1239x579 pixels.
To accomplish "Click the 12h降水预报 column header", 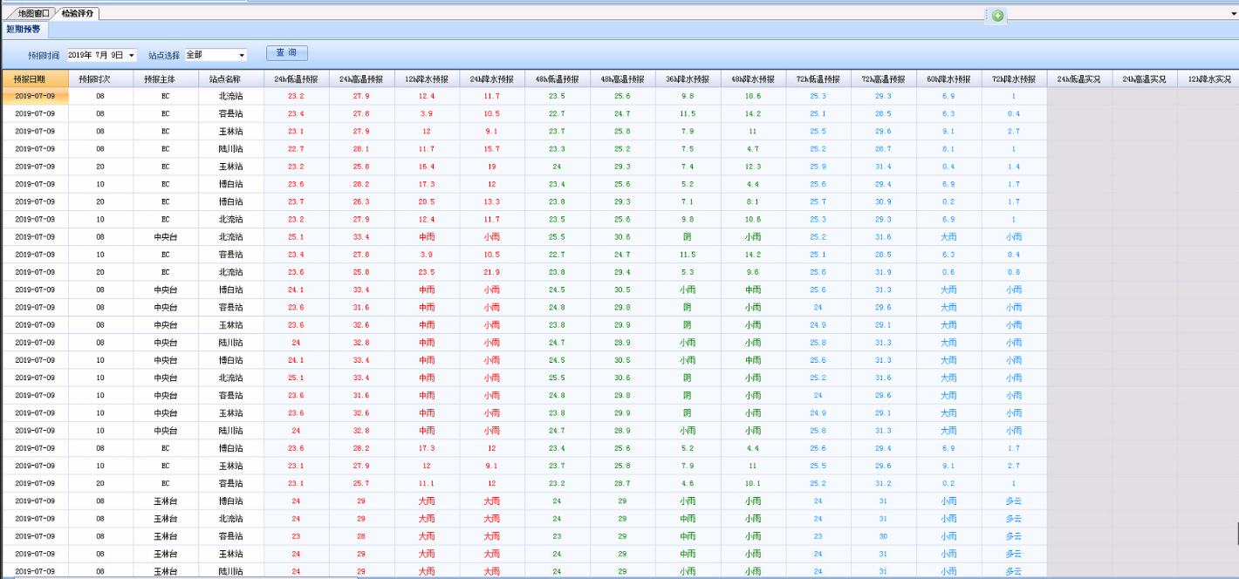I will [427, 78].
